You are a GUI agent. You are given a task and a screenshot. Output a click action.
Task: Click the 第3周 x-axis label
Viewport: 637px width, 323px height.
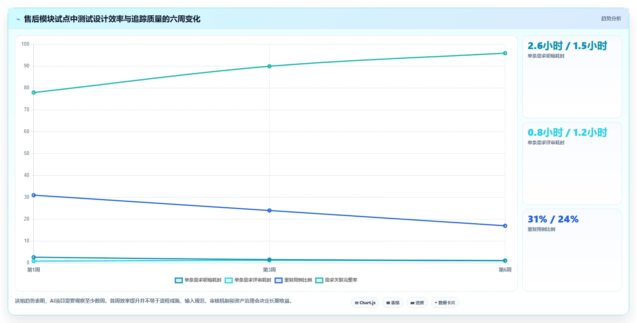coord(269,270)
